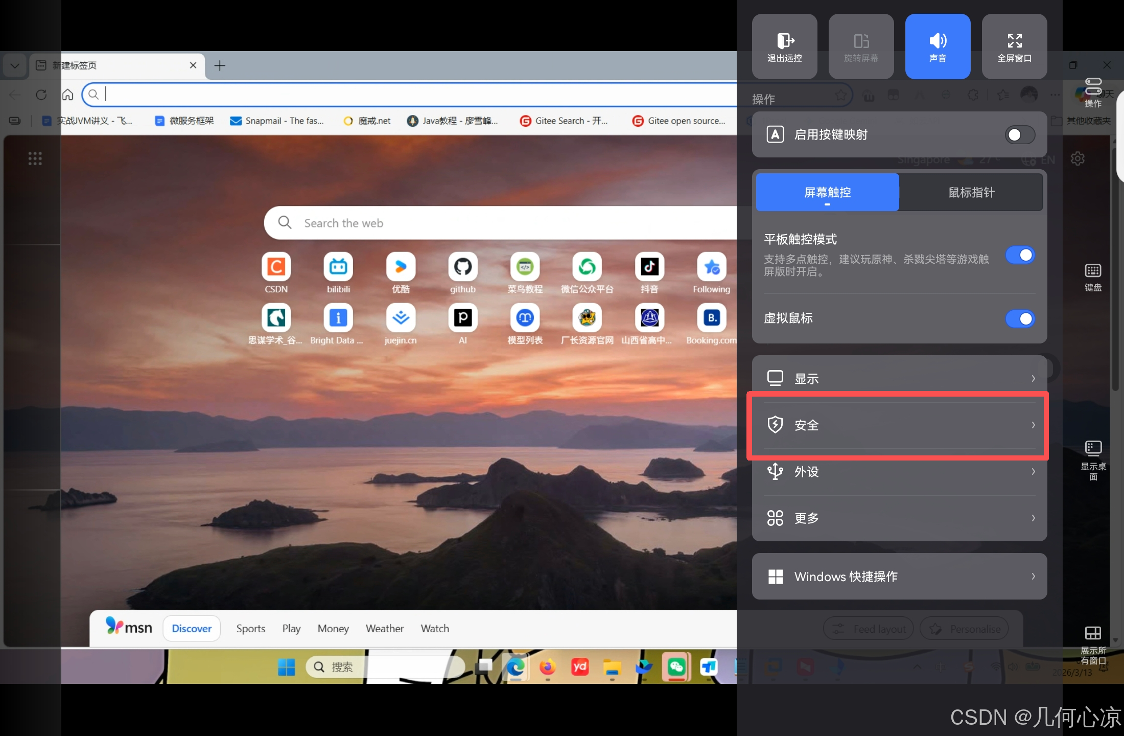Viewport: 1124px width, 736px height.
Task: Click the 退出远控 exit remote control icon
Action: 784,47
